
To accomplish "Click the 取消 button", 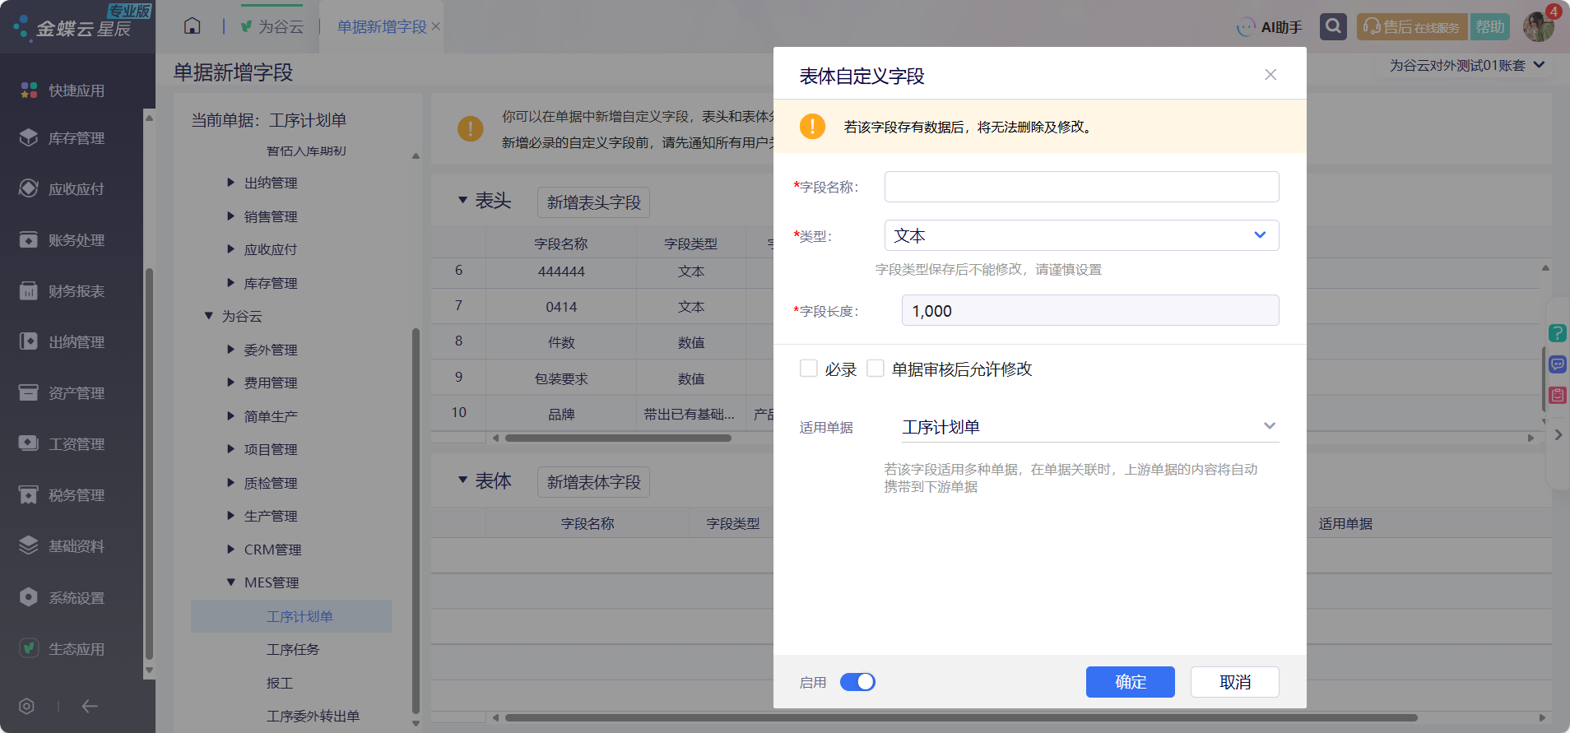I will (x=1235, y=682).
